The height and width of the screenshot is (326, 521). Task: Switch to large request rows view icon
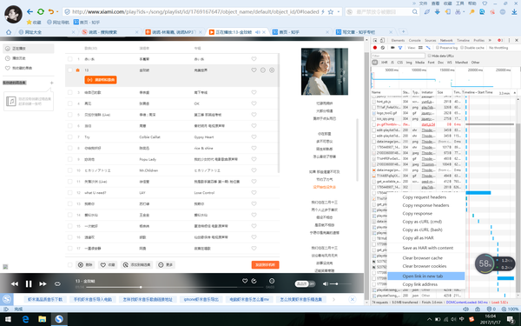(420, 48)
